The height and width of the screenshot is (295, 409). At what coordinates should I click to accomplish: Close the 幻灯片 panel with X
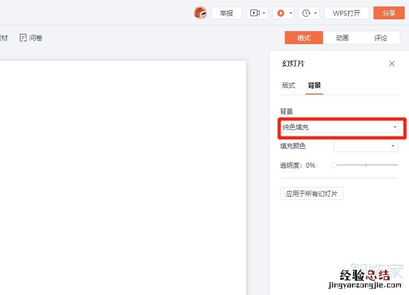tap(392, 63)
